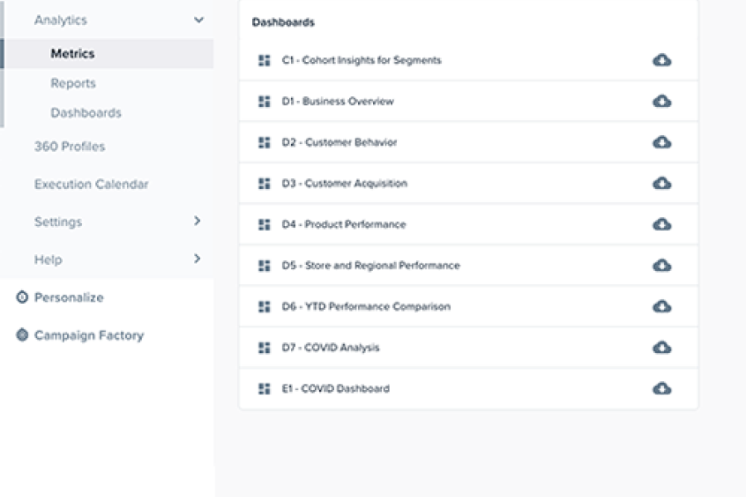746x497 pixels.
Task: Download the C1 Cohort Insights dashboard
Action: coord(661,60)
